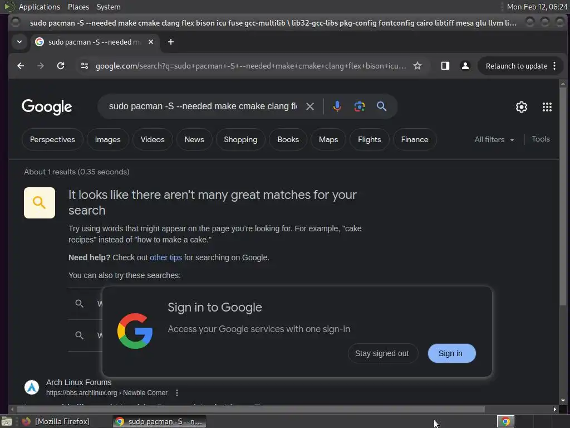Reload the page with the refresh icon
The height and width of the screenshot is (428, 570).
(x=61, y=66)
